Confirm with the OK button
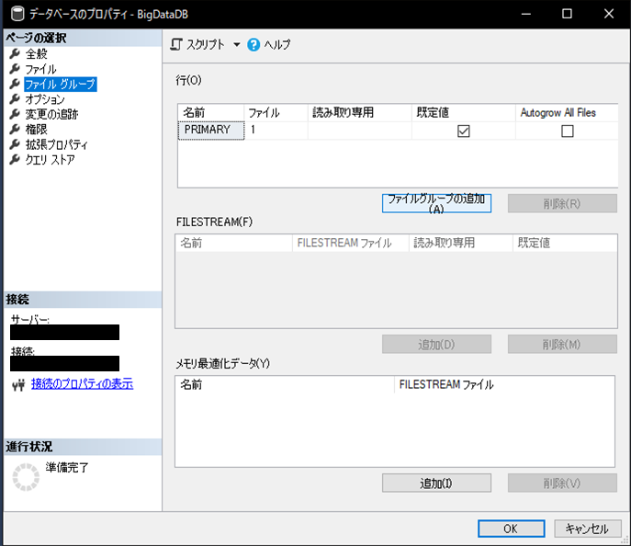The width and height of the screenshot is (631, 546). click(511, 529)
